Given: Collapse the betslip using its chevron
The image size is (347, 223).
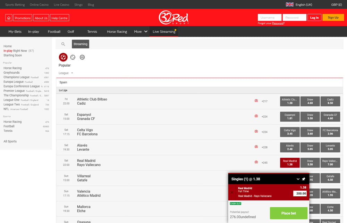Looking at the screenshot, I should point(297,178).
